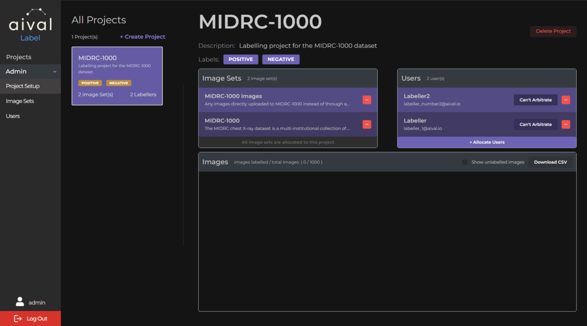Image resolution: width=587 pixels, height=326 pixels.
Task: Click the Log Out icon
Action: click(18, 318)
